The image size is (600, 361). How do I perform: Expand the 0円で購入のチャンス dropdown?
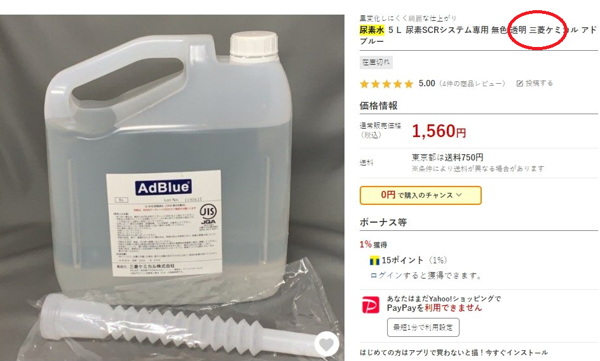421,195
